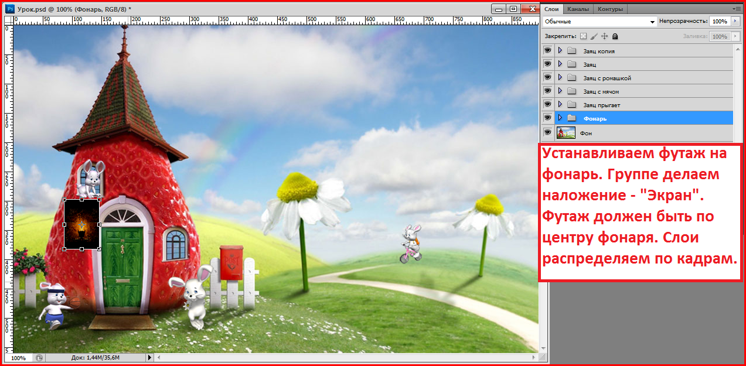This screenshot has height=366, width=746.
Task: Click document size info Док: 1,44M/35,6M
Action: 96,357
